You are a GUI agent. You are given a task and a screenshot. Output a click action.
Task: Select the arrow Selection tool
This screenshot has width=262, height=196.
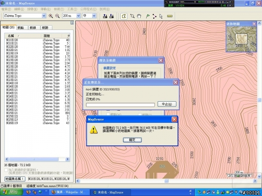pyautogui.click(x=161, y=16)
